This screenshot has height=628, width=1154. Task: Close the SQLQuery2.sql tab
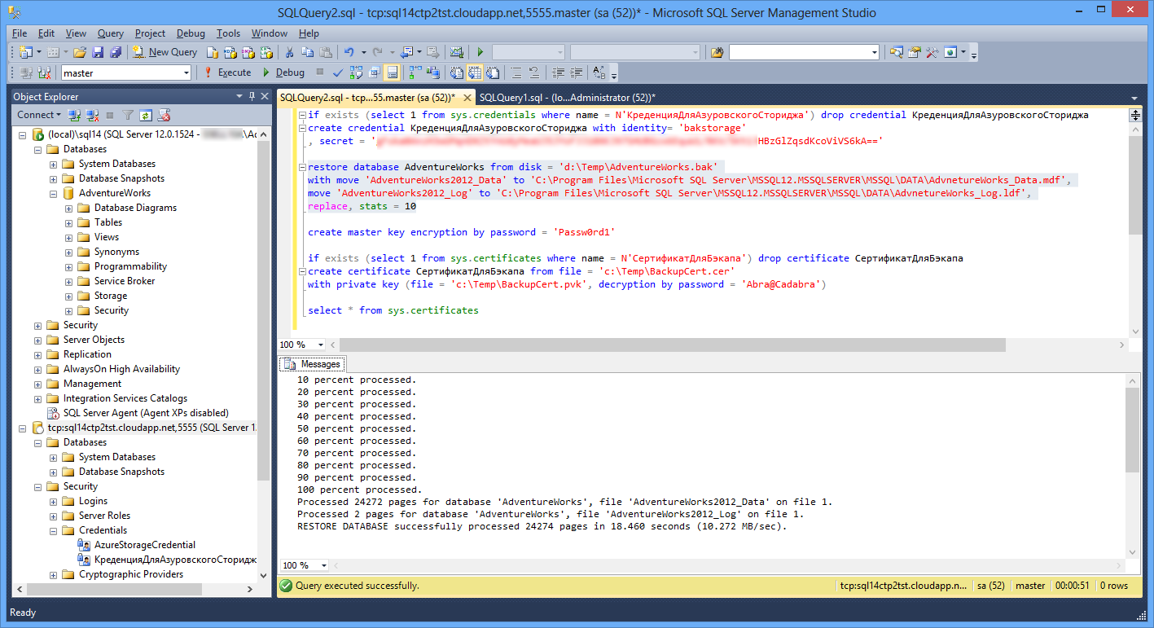[x=467, y=98]
